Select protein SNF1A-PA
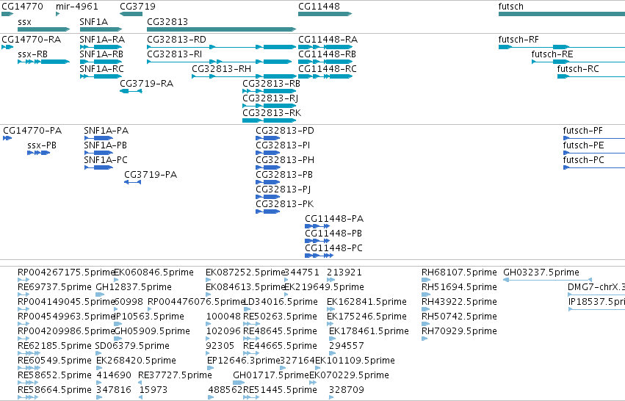625x401 pixels. pyautogui.click(x=106, y=131)
